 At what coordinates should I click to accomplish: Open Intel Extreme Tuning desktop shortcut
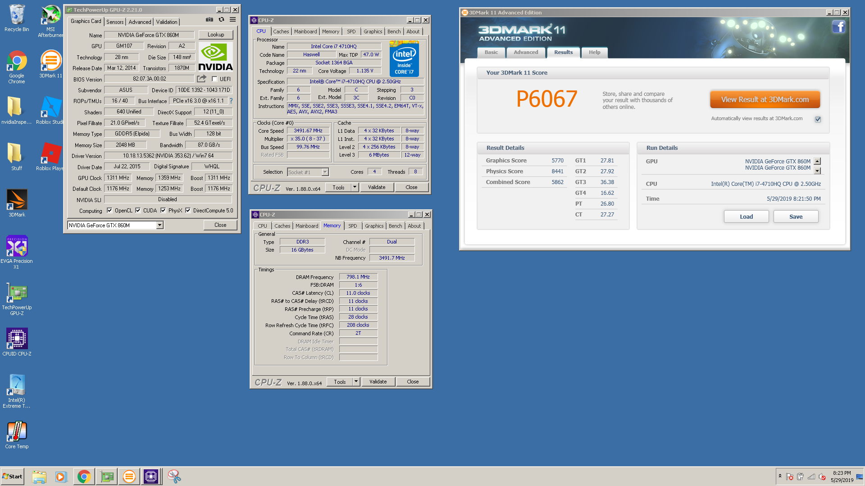[x=17, y=391]
